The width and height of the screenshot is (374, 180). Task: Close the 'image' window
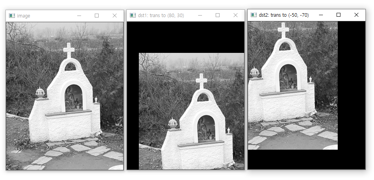tap(115, 16)
